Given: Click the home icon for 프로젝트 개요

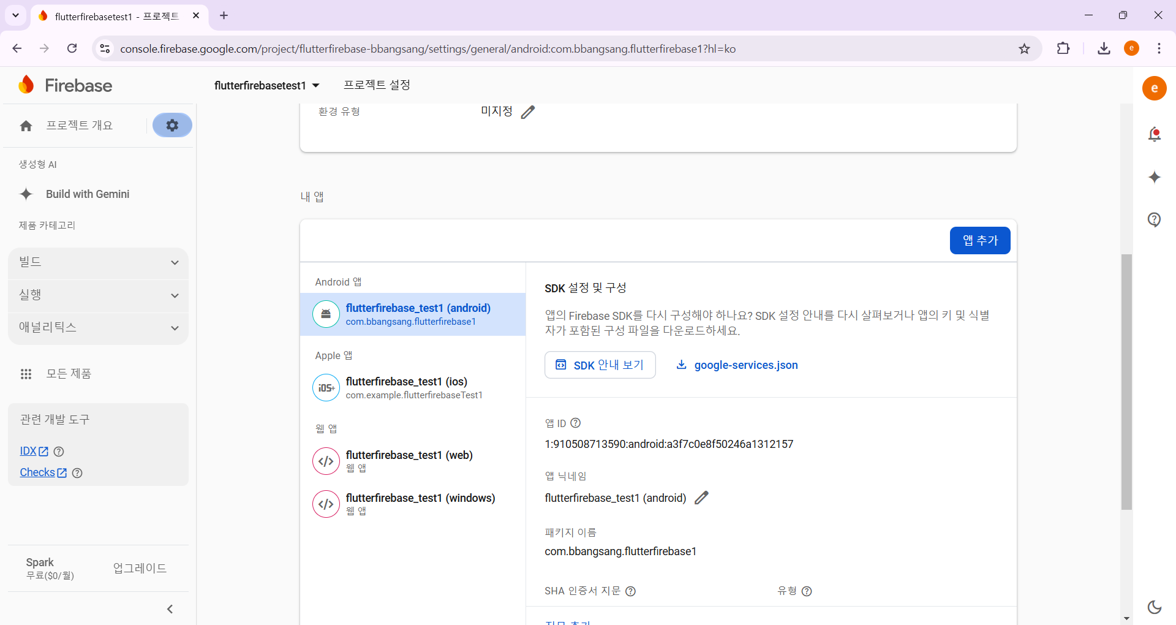Looking at the screenshot, I should [x=26, y=126].
